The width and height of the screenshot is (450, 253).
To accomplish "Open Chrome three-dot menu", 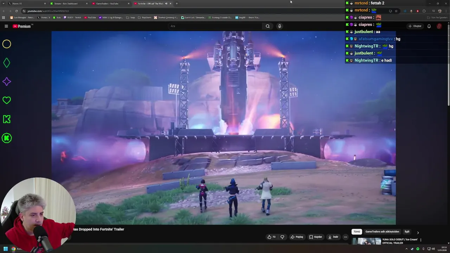I will click(446, 11).
